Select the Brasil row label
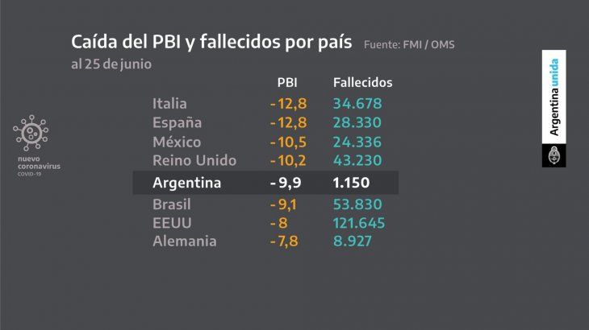The height and width of the screenshot is (330, 589). click(172, 204)
